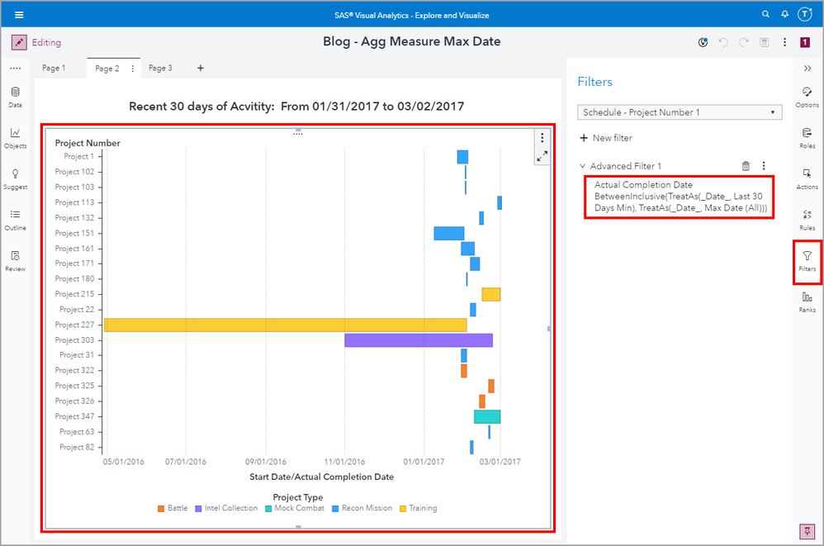The width and height of the screenshot is (824, 546).
Task: Expand left pane dots handle
Action: pyautogui.click(x=15, y=69)
